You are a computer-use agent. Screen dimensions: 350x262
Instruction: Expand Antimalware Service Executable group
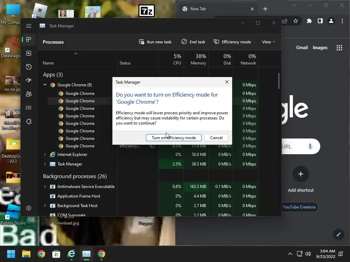tap(45, 187)
